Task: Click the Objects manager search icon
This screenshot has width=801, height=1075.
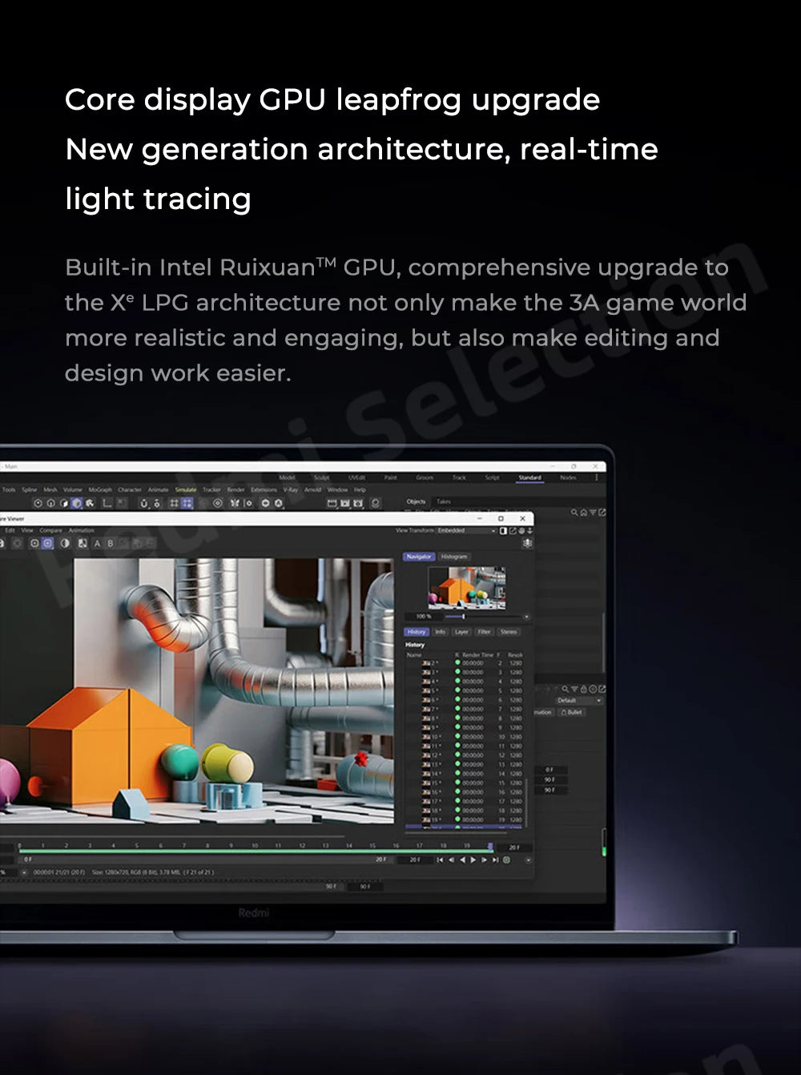Action: [574, 513]
